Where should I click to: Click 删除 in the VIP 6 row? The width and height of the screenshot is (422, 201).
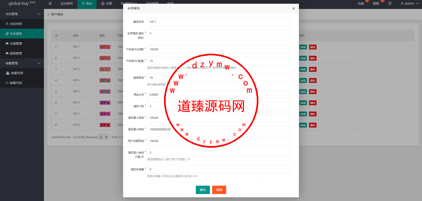[312, 103]
